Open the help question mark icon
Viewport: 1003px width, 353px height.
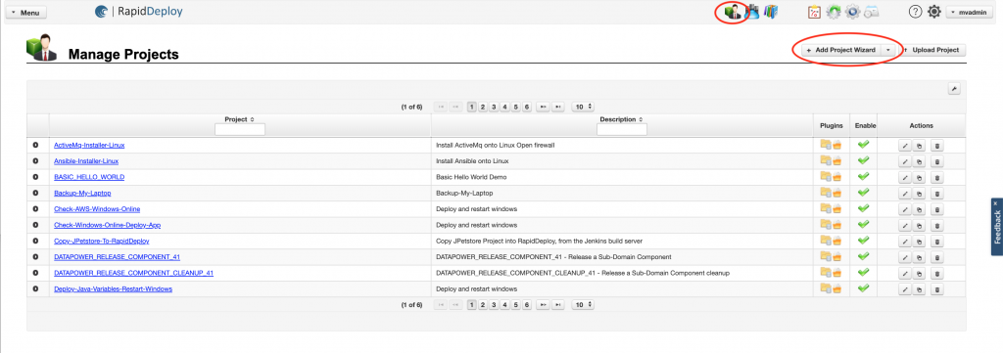click(x=916, y=12)
